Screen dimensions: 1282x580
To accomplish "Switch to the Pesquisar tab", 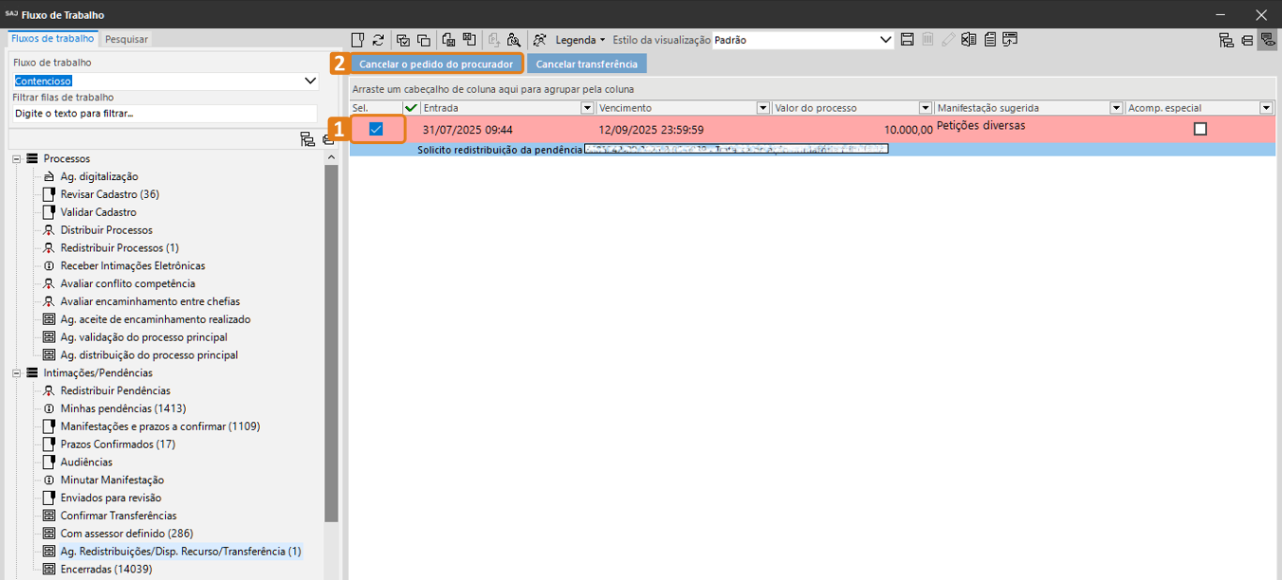I will click(x=126, y=39).
